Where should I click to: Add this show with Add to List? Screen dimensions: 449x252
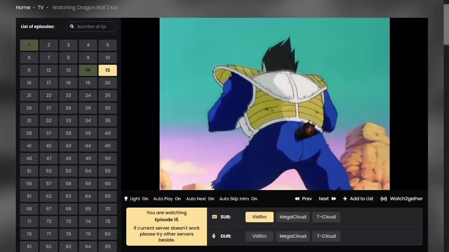click(358, 199)
